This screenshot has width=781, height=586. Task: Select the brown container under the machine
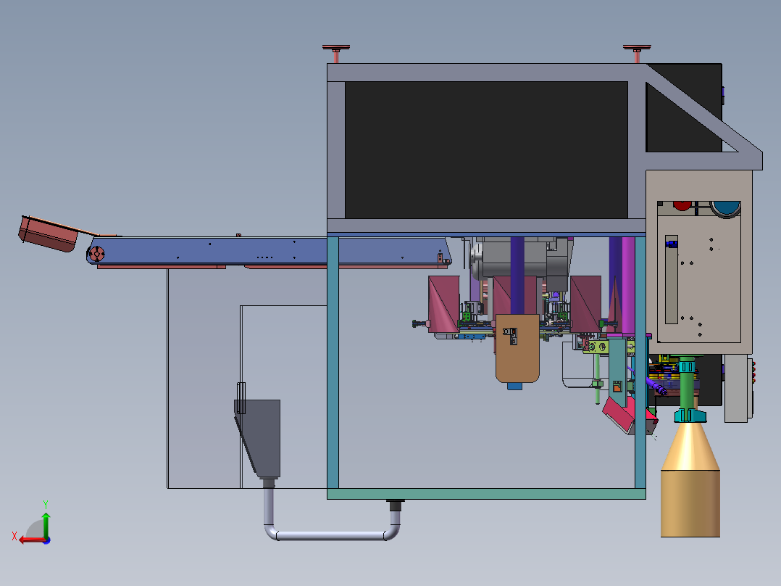coord(517,348)
